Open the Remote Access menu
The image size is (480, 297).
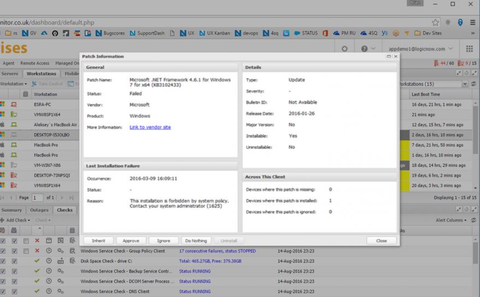tap(34, 63)
